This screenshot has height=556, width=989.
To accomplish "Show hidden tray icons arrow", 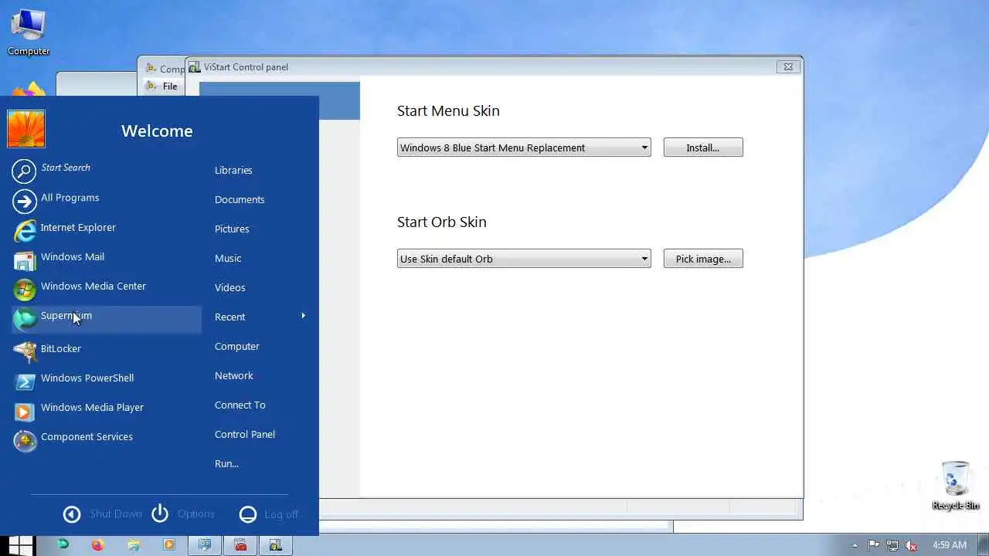I will pyautogui.click(x=855, y=545).
